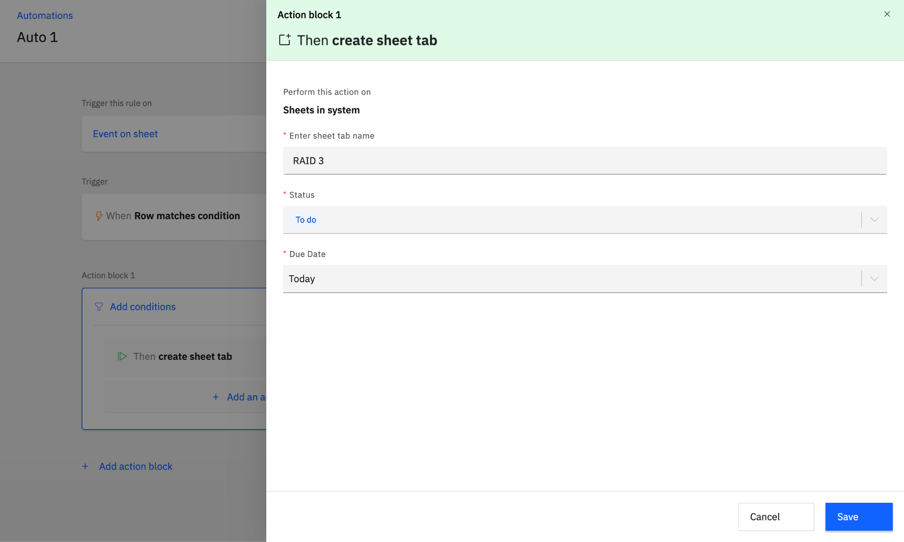The image size is (904, 542).
Task: Click Add action block link
Action: point(136,467)
